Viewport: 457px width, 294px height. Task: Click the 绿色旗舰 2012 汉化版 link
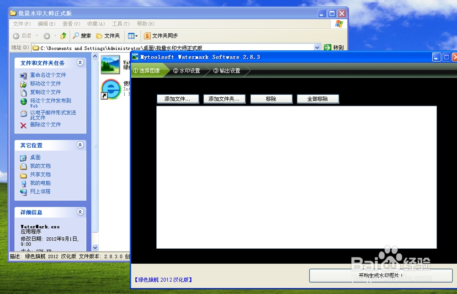click(x=163, y=280)
